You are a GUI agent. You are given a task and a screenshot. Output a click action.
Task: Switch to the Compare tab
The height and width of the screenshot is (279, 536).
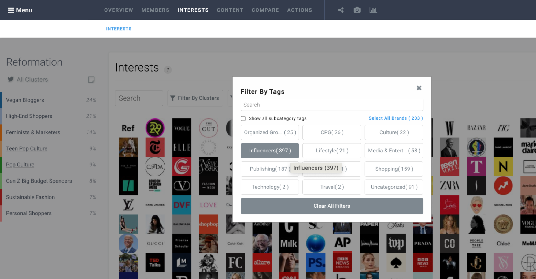pyautogui.click(x=265, y=10)
